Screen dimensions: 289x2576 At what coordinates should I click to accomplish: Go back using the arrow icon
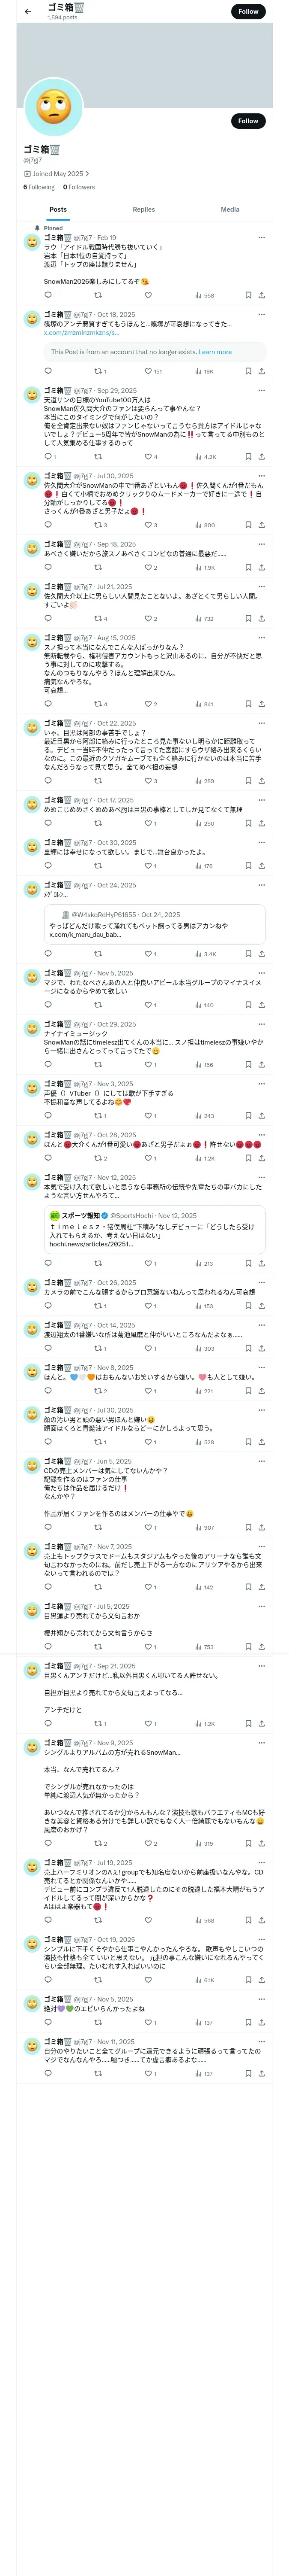28,12
